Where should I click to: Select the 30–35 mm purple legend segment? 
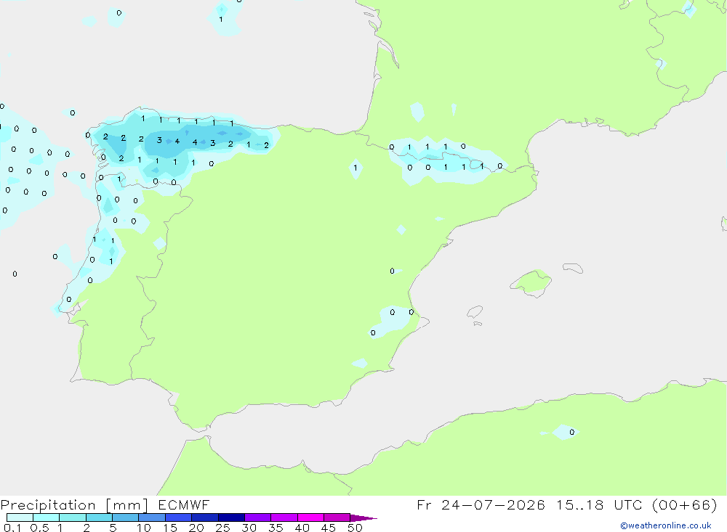(x=258, y=517)
